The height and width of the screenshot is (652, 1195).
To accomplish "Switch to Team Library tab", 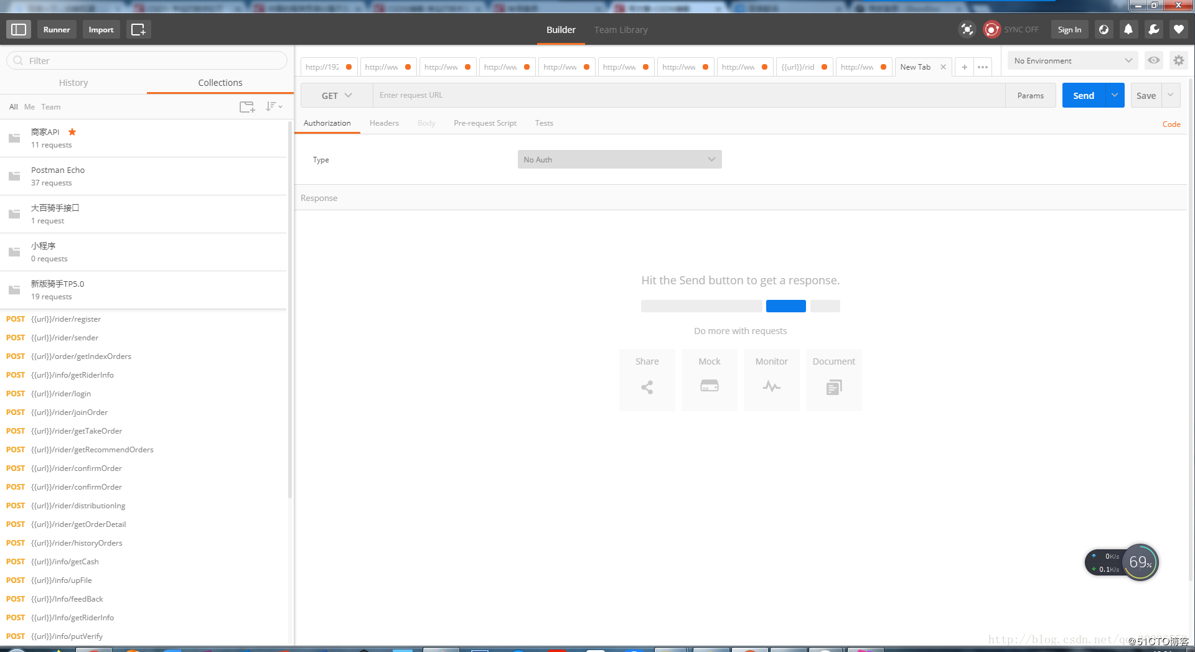I will click(x=621, y=30).
